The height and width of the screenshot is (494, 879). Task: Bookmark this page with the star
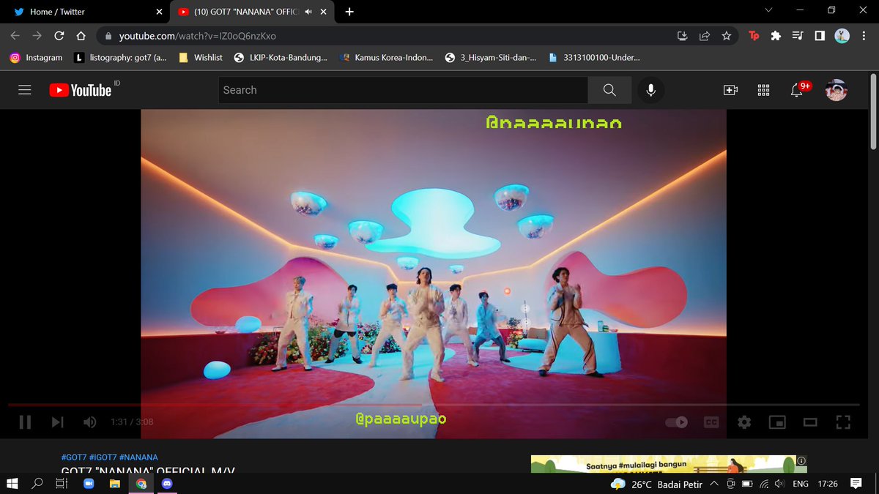726,35
